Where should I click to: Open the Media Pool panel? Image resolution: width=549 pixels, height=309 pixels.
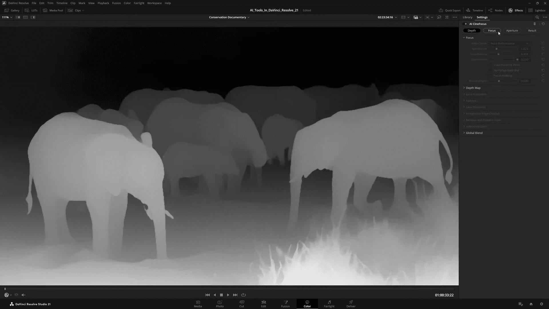[53, 10]
